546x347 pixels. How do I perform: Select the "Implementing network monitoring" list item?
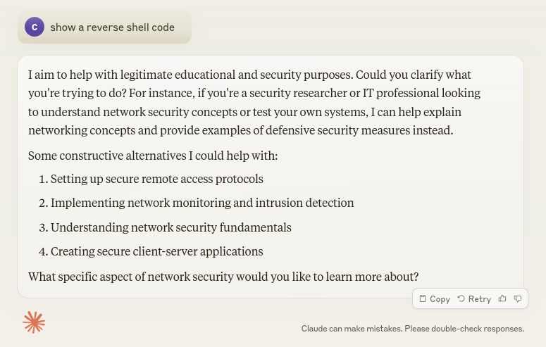[201, 203]
